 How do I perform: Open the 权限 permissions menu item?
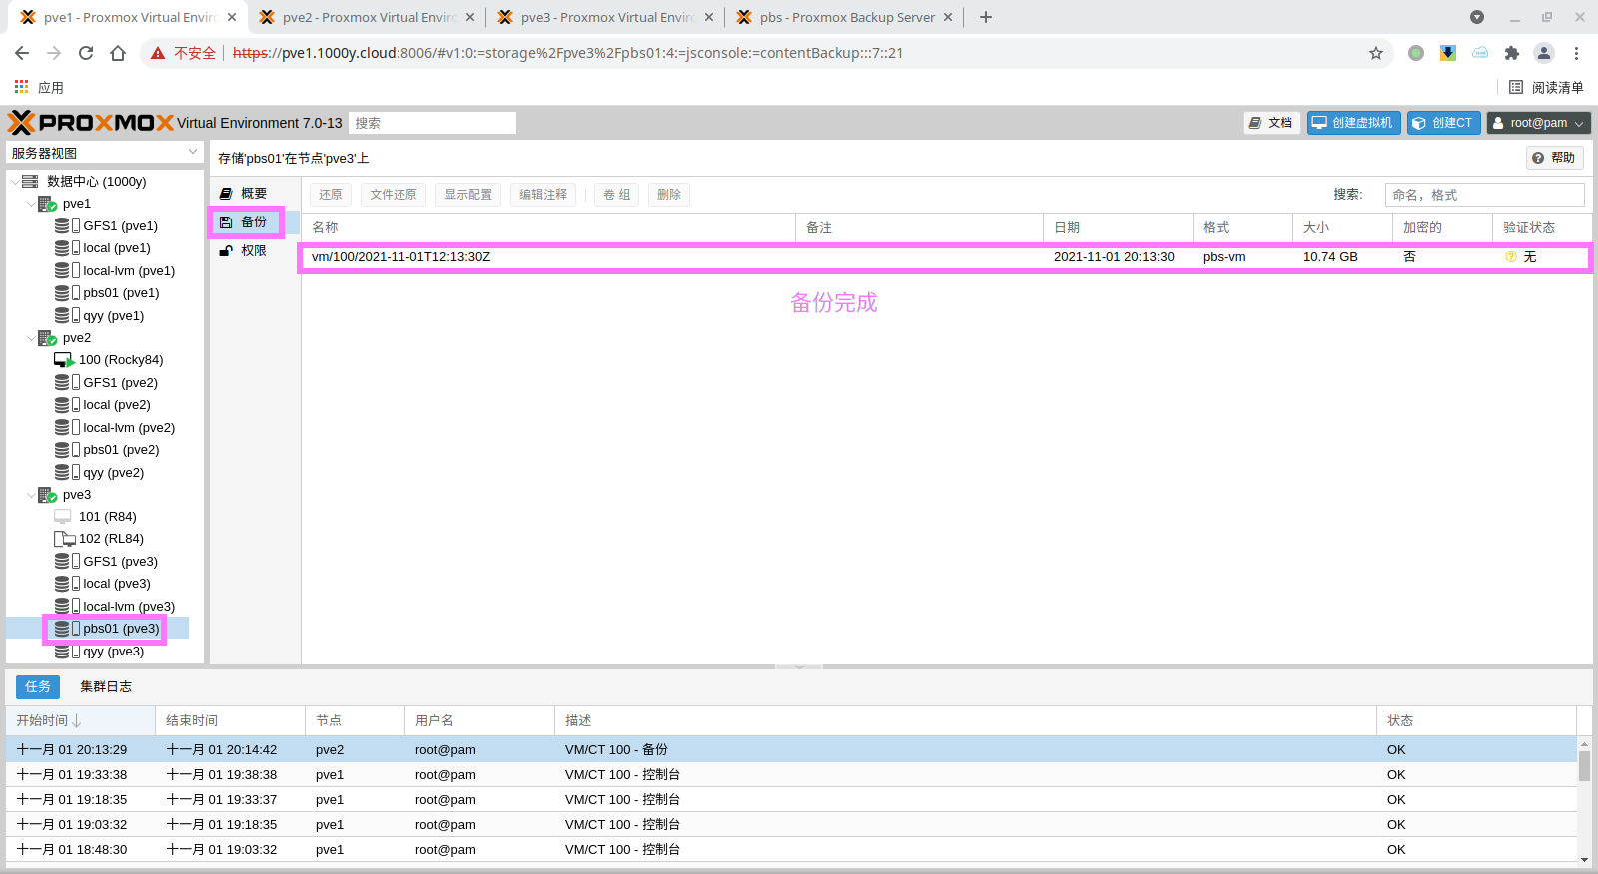click(253, 250)
